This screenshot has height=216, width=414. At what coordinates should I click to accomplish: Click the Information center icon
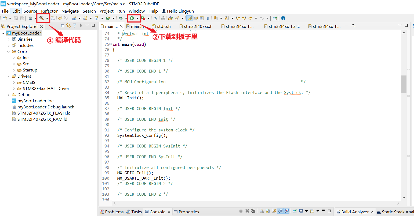pyautogui.click(x=283, y=18)
